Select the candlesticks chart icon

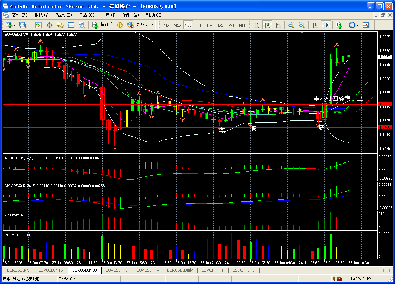click(267, 25)
